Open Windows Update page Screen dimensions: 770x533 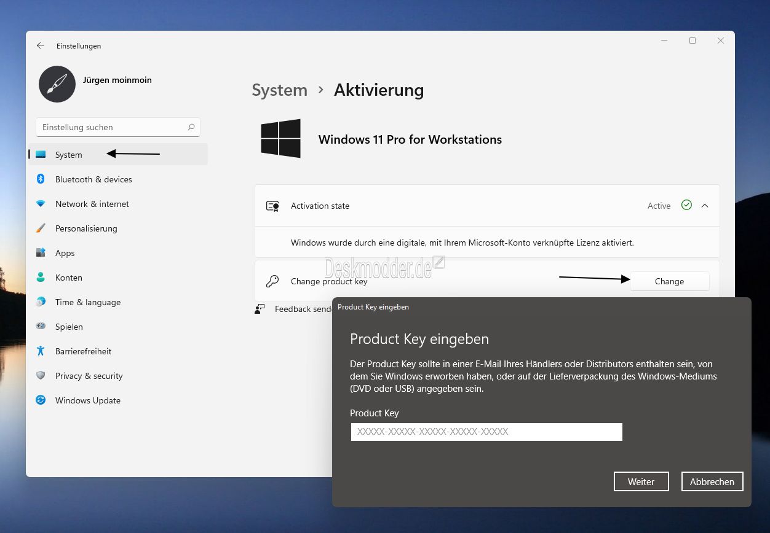(118, 400)
